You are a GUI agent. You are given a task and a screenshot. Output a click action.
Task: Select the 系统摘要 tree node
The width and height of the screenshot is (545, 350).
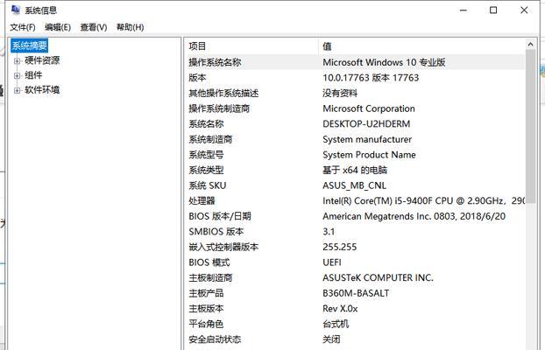[x=29, y=45]
